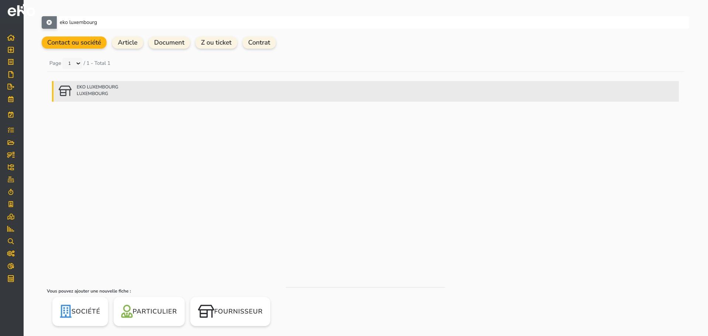Image resolution: width=708 pixels, height=336 pixels.
Task: Select the Article filter tab
Action: coord(128,43)
